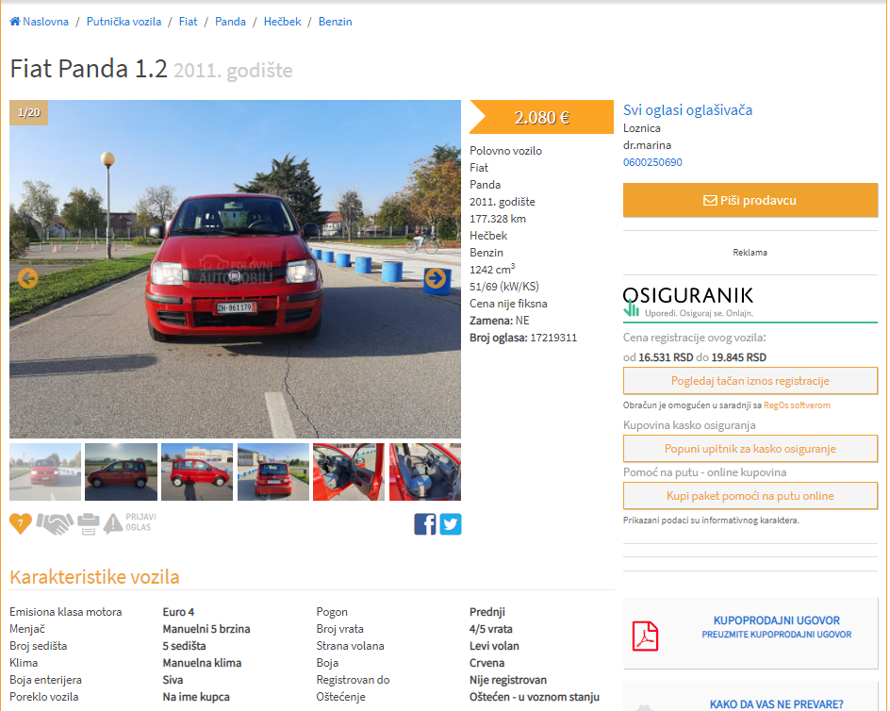The image size is (890, 711).
Task: Call seller number 0600250690
Action: tap(652, 162)
